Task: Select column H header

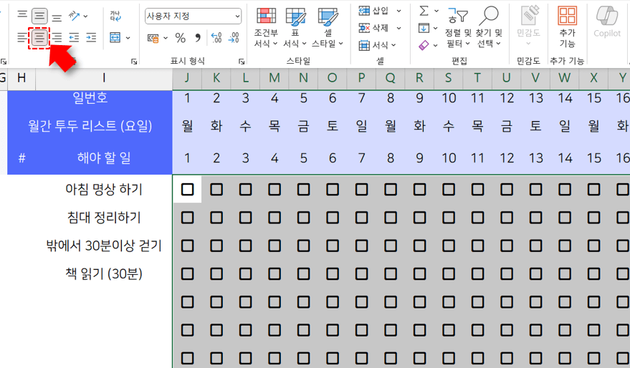Action: click(x=22, y=78)
